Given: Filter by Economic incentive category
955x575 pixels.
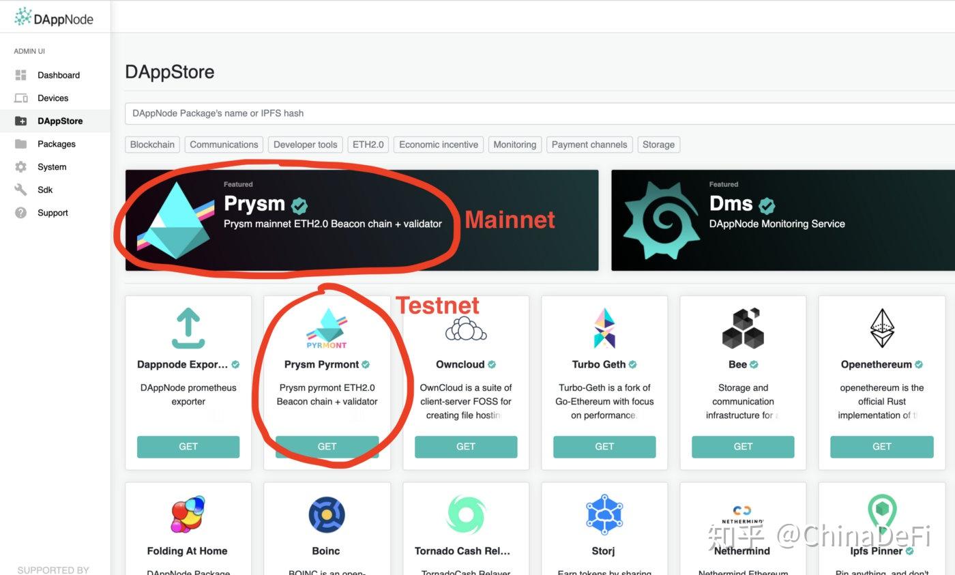Looking at the screenshot, I should point(439,145).
